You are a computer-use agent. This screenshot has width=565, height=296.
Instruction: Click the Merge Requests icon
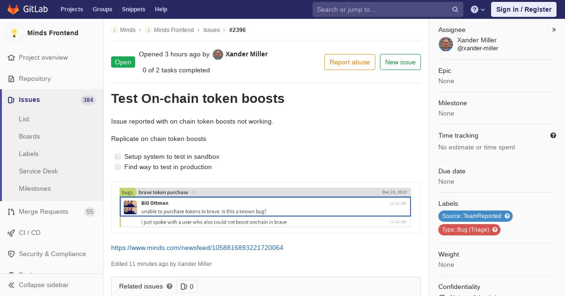click(x=11, y=212)
